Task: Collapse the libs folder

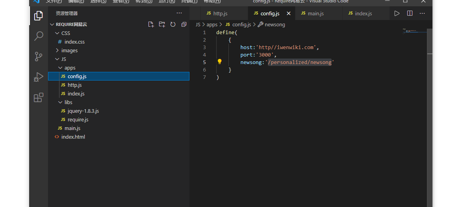Action: click(119, 102)
